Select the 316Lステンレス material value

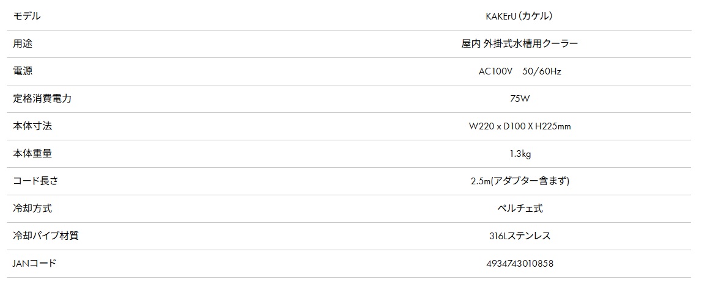[520, 236]
